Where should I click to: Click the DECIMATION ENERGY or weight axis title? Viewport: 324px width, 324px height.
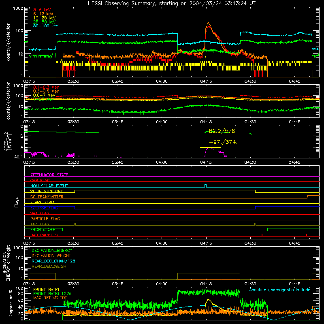6,263
